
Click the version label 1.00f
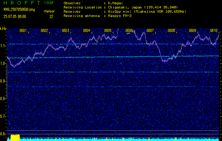point(49,3)
